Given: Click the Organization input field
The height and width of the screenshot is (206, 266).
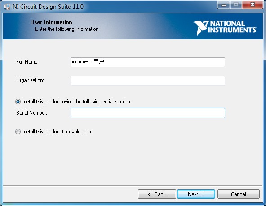Looking at the screenshot, I should click(148, 81).
